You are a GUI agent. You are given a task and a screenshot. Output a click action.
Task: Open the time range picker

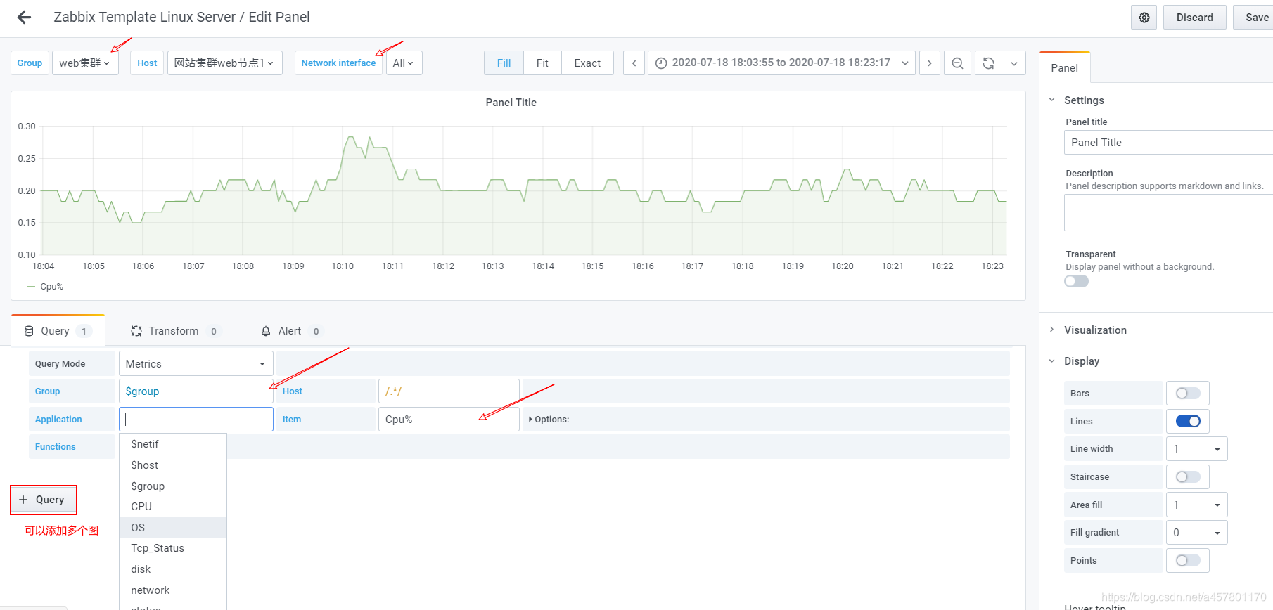(x=781, y=63)
